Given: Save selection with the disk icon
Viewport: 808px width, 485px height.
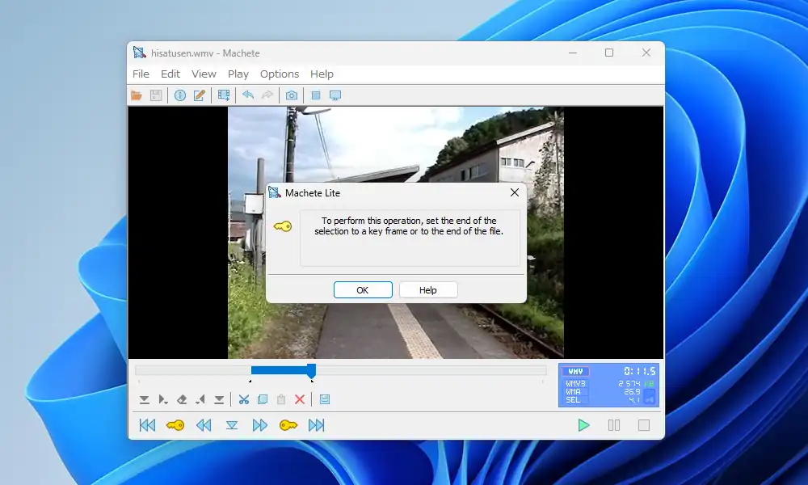Looking at the screenshot, I should tap(324, 399).
